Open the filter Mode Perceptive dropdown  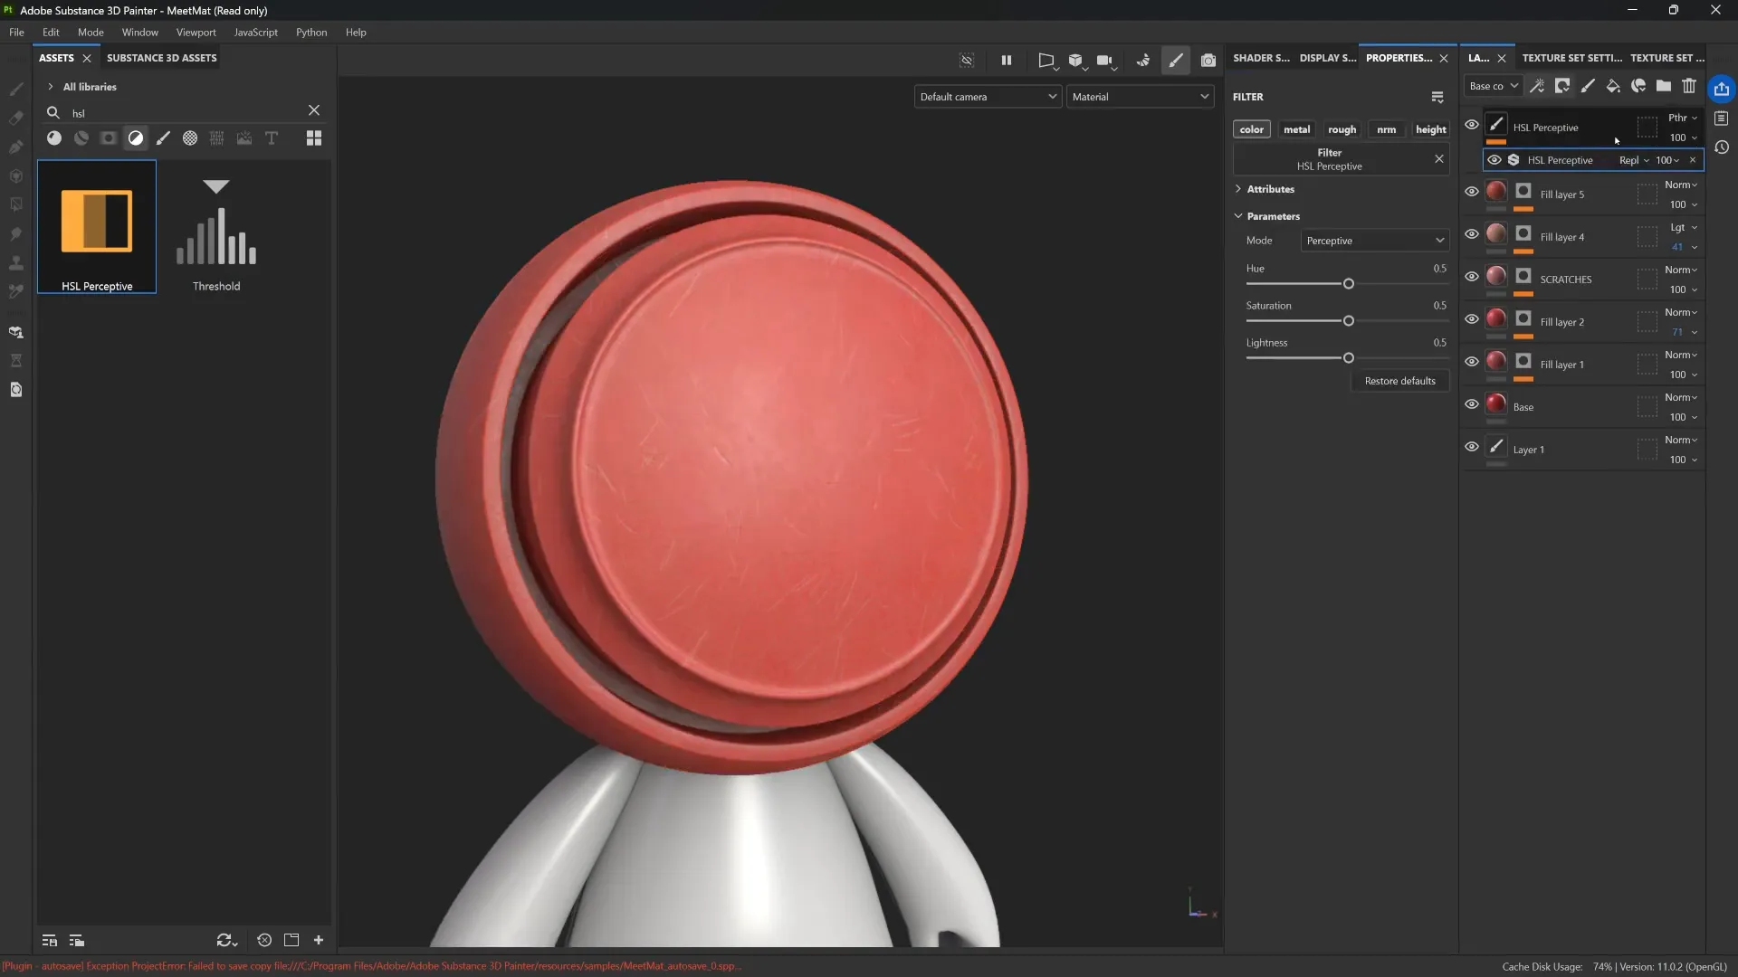[x=1374, y=241]
